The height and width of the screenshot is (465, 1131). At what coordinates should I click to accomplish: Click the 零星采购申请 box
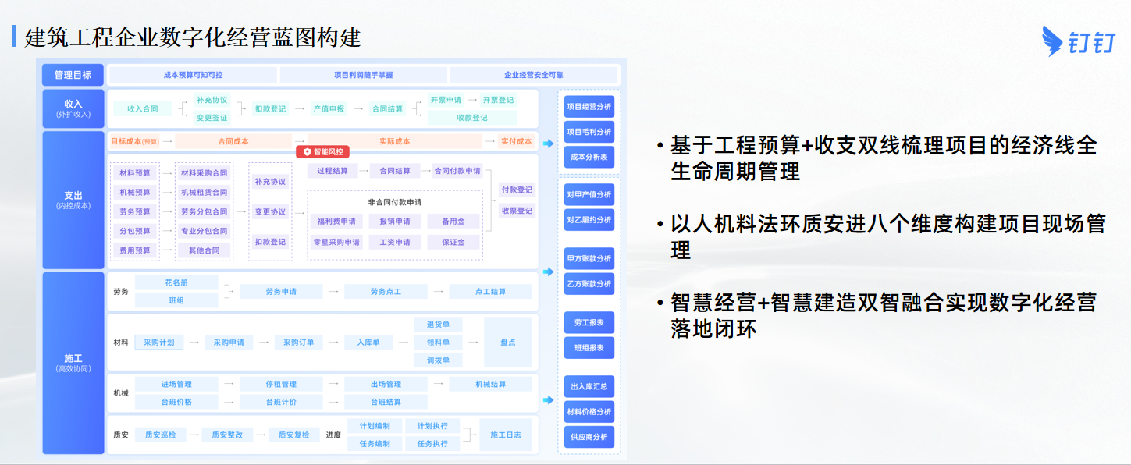point(336,243)
